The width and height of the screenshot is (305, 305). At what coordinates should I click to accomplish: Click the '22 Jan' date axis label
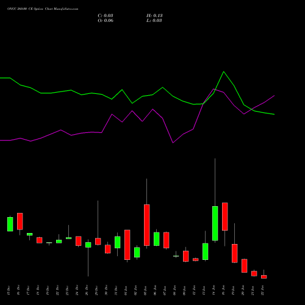262,290
